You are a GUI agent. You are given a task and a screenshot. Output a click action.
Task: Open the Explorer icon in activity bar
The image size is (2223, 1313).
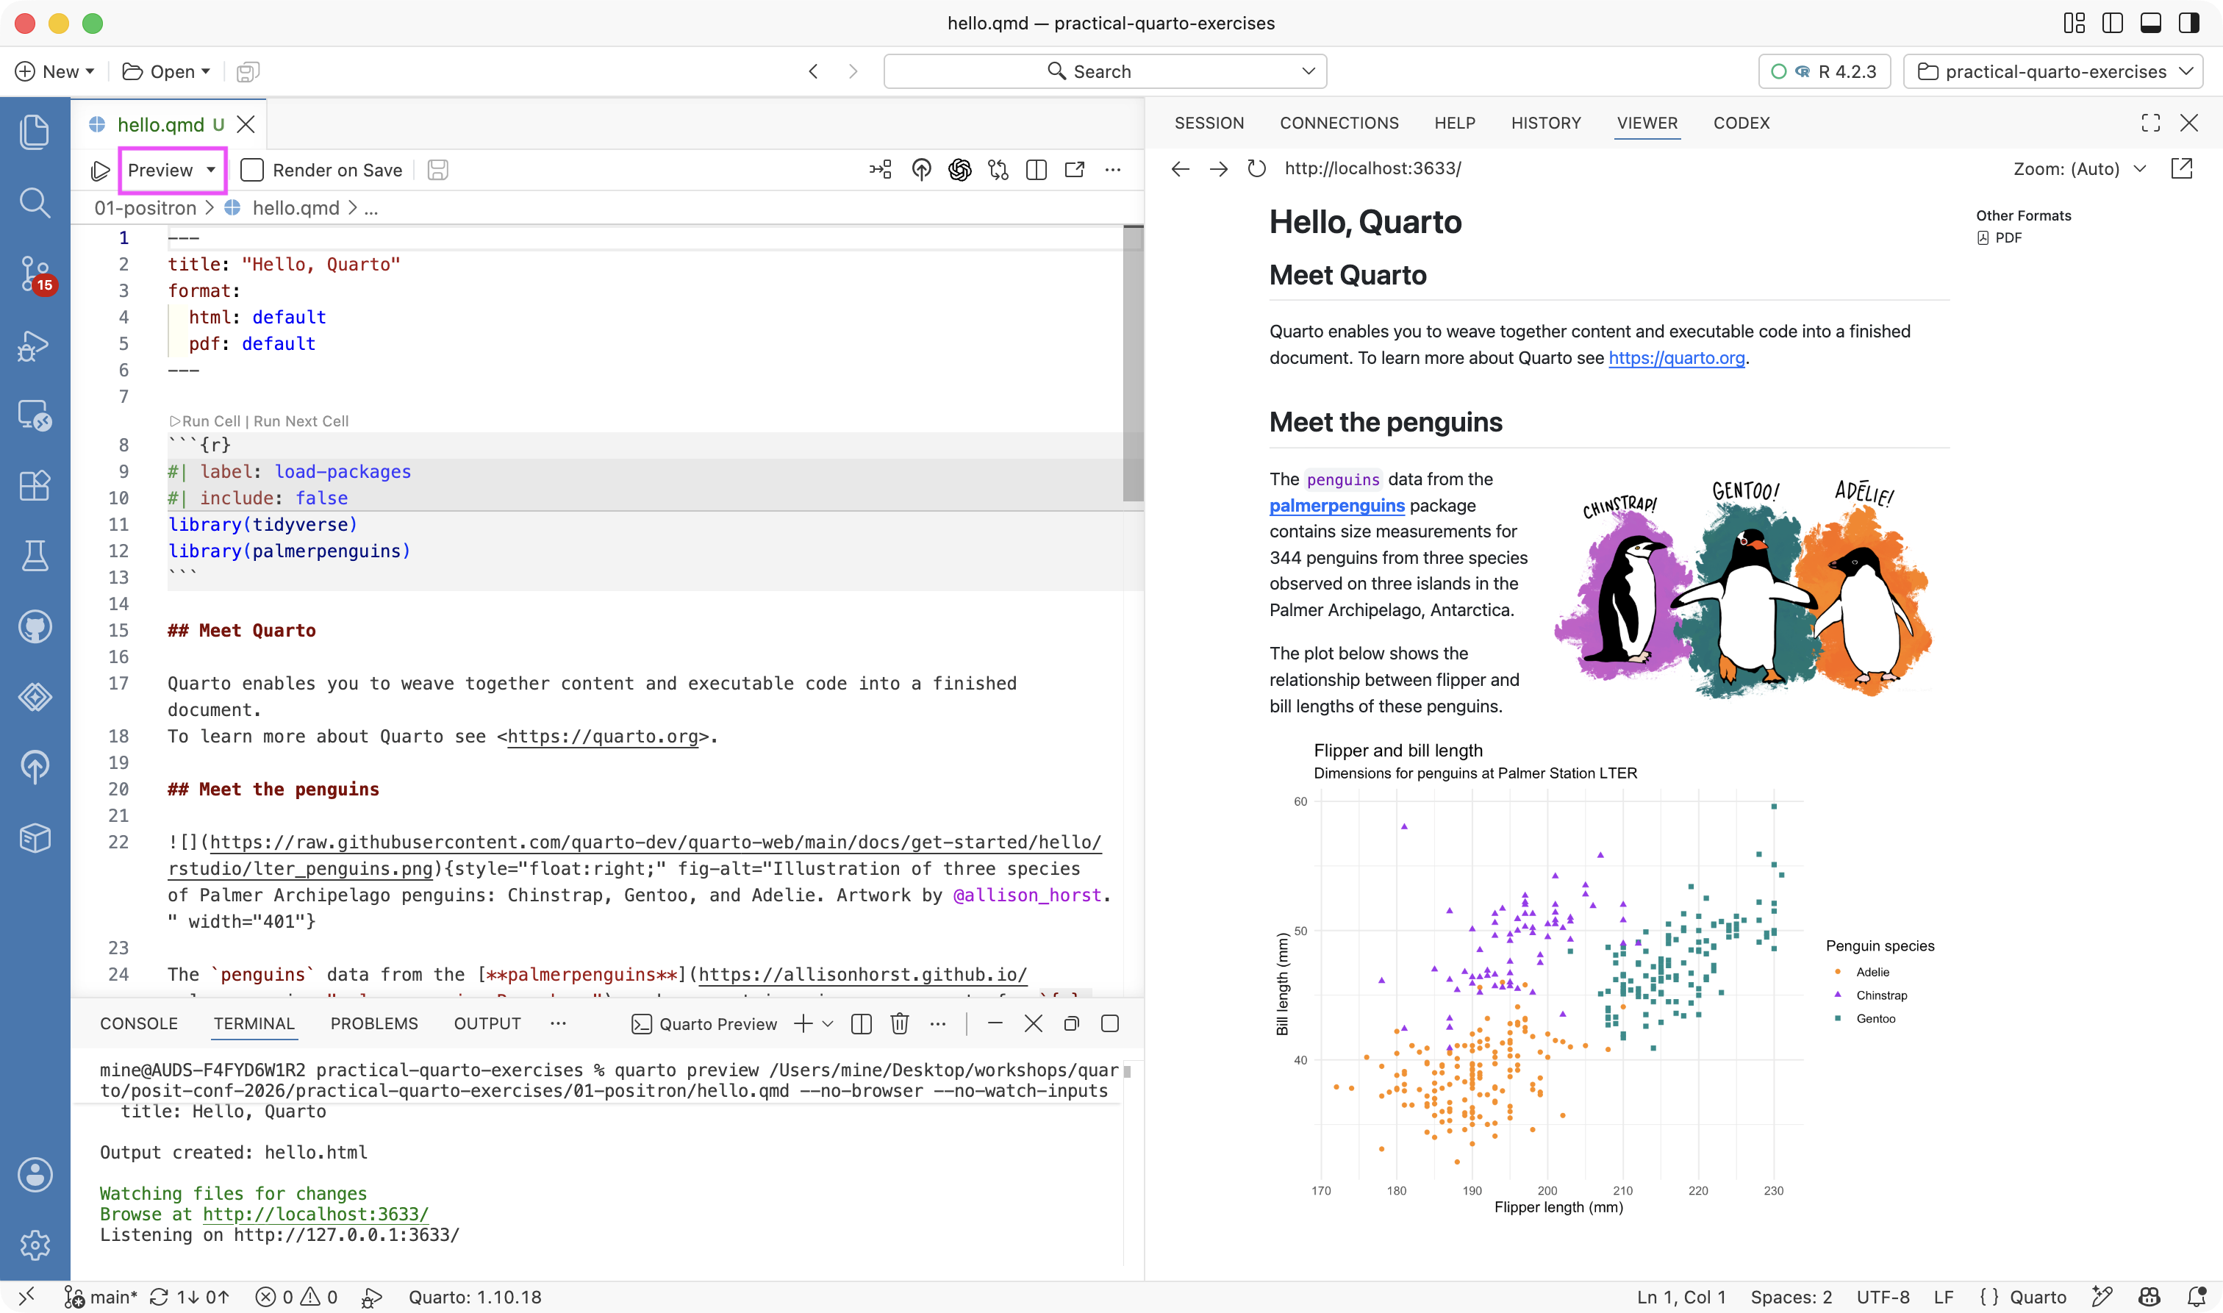click(x=35, y=133)
